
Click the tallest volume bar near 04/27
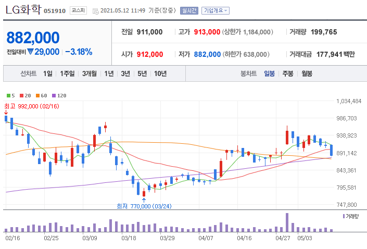point(287,222)
